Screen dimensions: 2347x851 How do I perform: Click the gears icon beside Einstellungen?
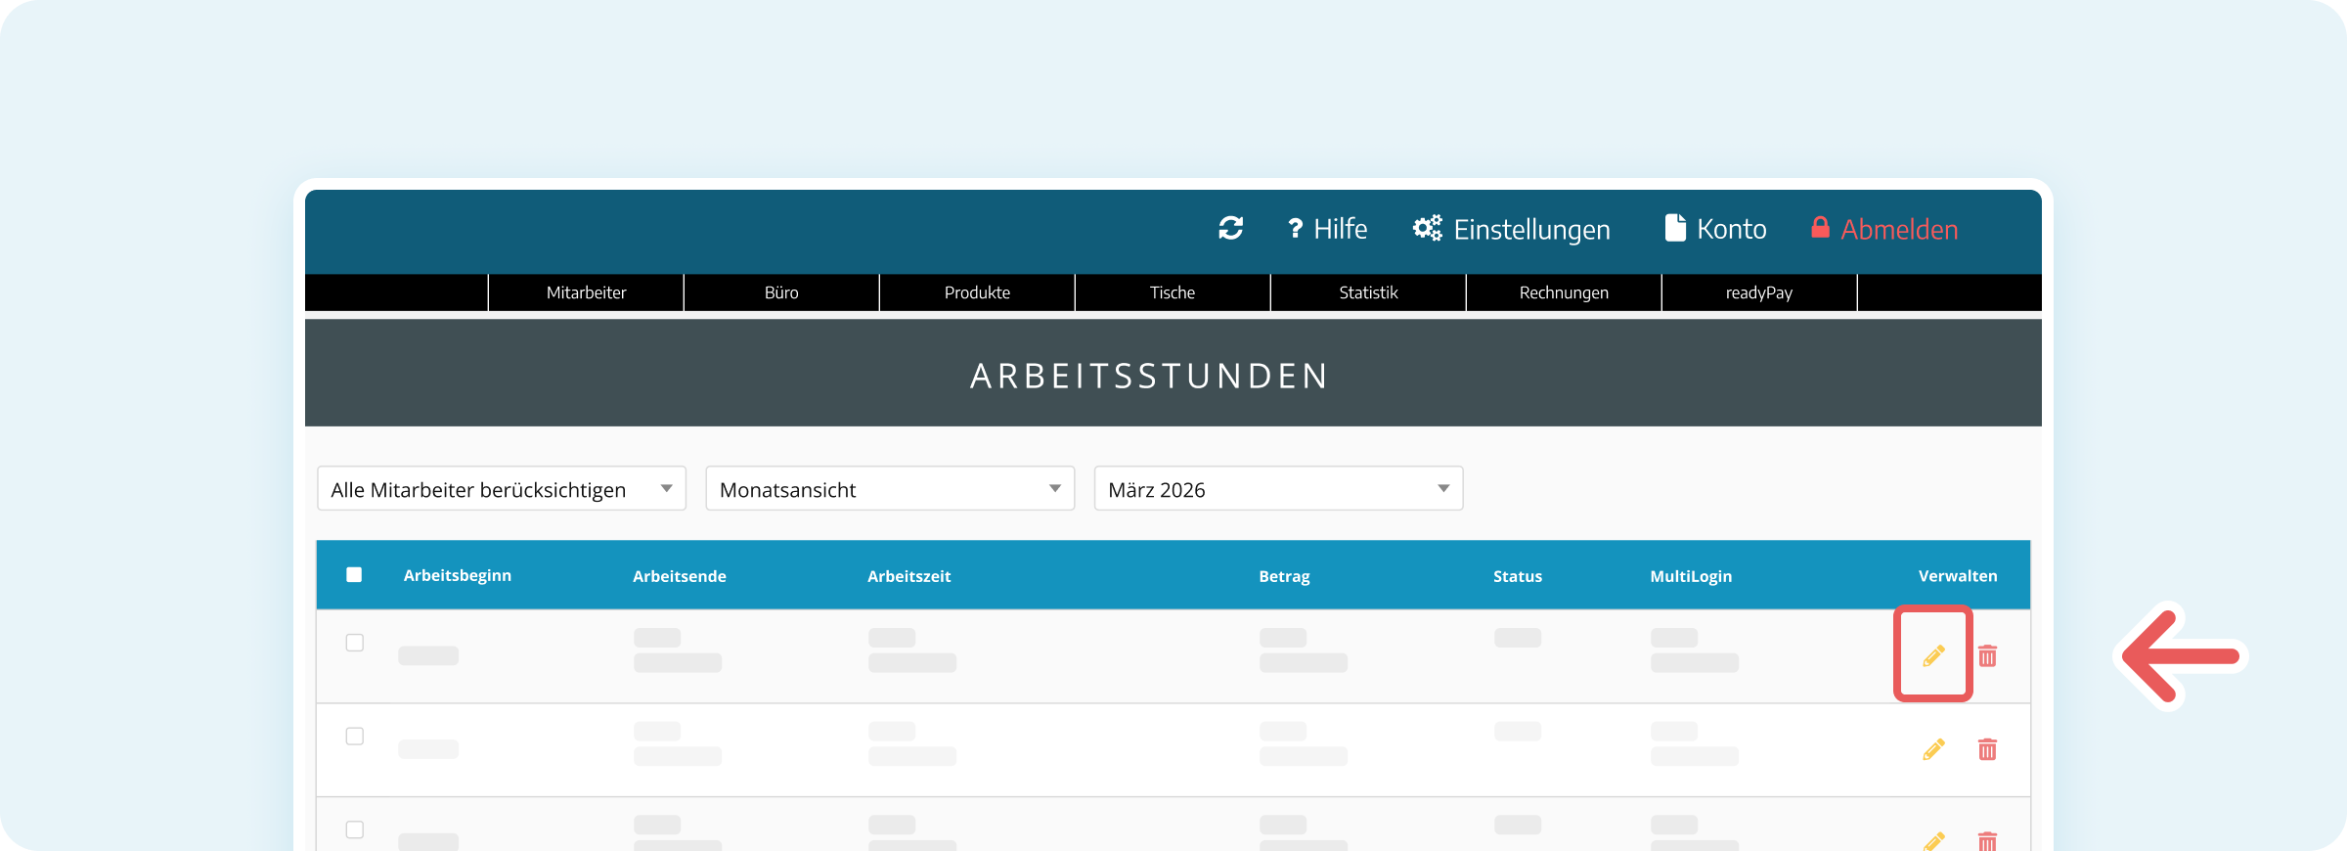click(x=1428, y=228)
